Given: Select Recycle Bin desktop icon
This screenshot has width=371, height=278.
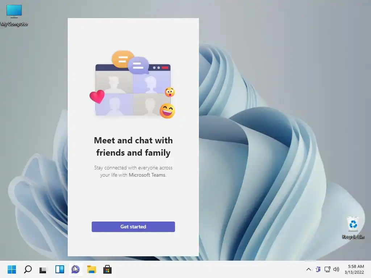Looking at the screenshot, I should pos(353,228).
